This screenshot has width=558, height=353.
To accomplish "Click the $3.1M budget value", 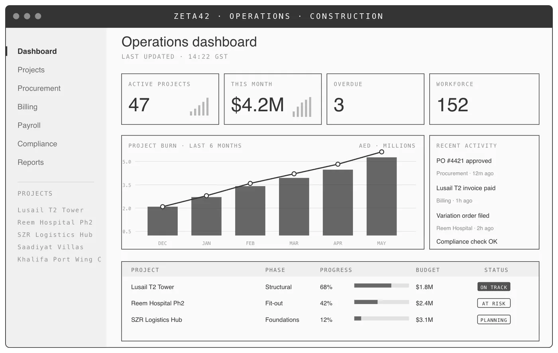I will tap(424, 320).
